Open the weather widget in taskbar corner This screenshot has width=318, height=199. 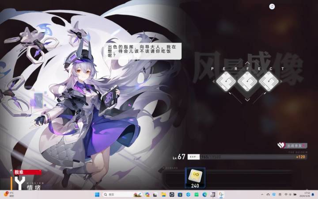9,194
